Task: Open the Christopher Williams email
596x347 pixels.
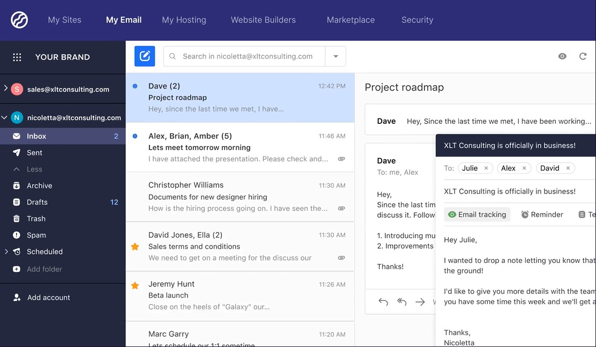Action: point(240,197)
